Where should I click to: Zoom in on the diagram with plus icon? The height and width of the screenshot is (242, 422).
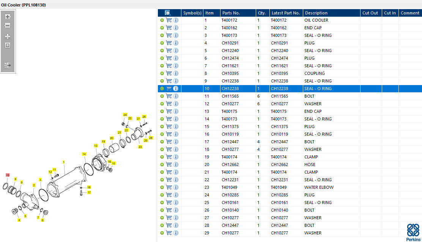point(8,17)
